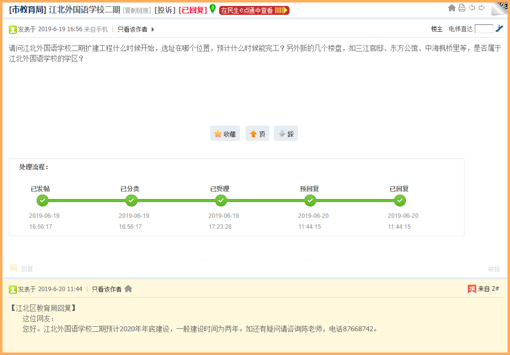
Task: Upvote the post with 顶 button
Action: point(257,134)
